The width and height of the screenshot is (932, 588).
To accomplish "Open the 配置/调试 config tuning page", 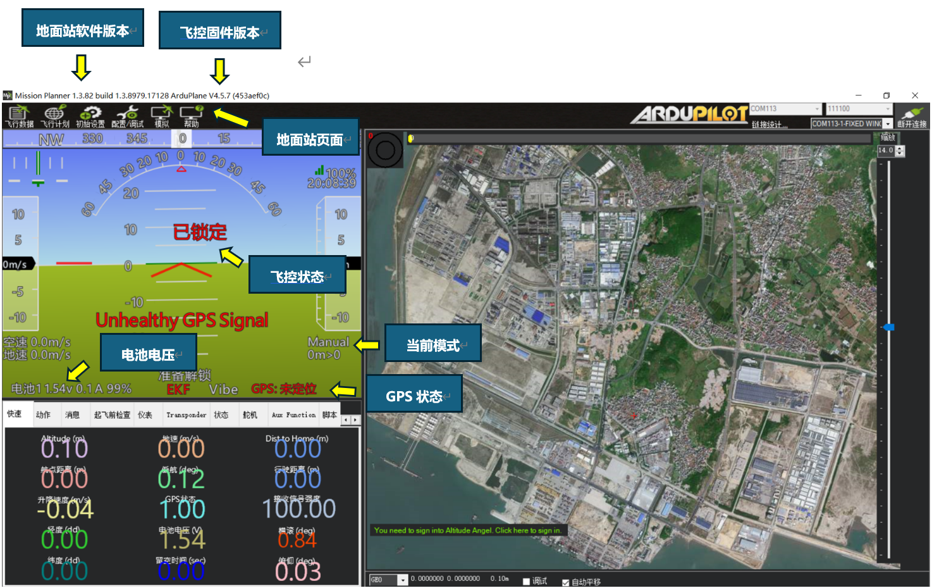I will tap(127, 116).
